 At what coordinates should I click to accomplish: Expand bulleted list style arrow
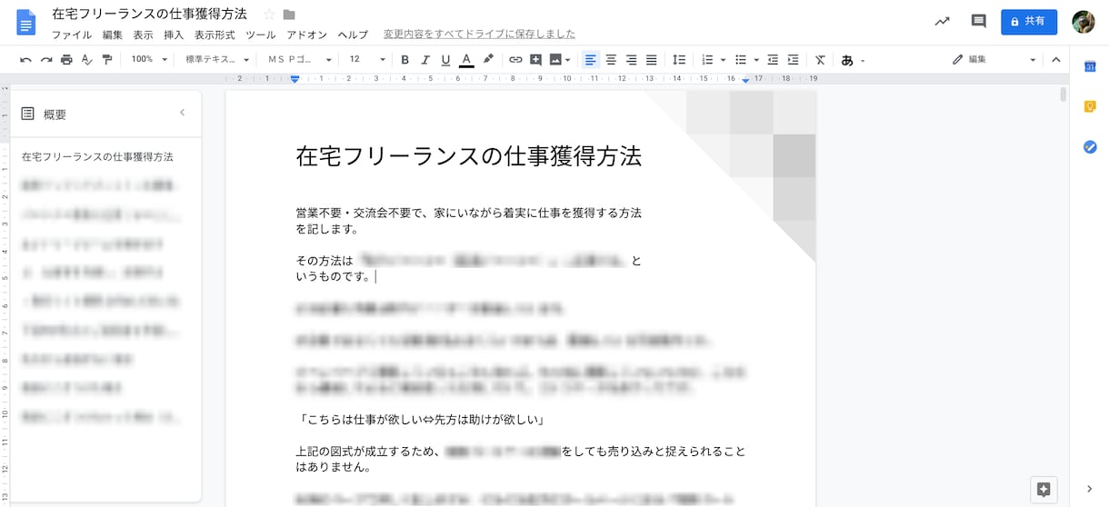[756, 60]
